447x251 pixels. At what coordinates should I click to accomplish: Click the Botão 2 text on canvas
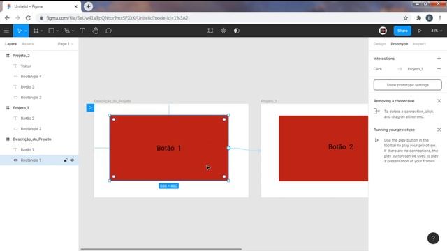(341, 147)
